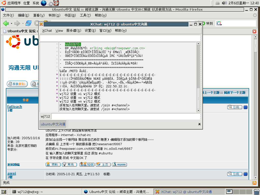
Task: Click 引用 quote button on fatloach post
Action: tap(235, 107)
